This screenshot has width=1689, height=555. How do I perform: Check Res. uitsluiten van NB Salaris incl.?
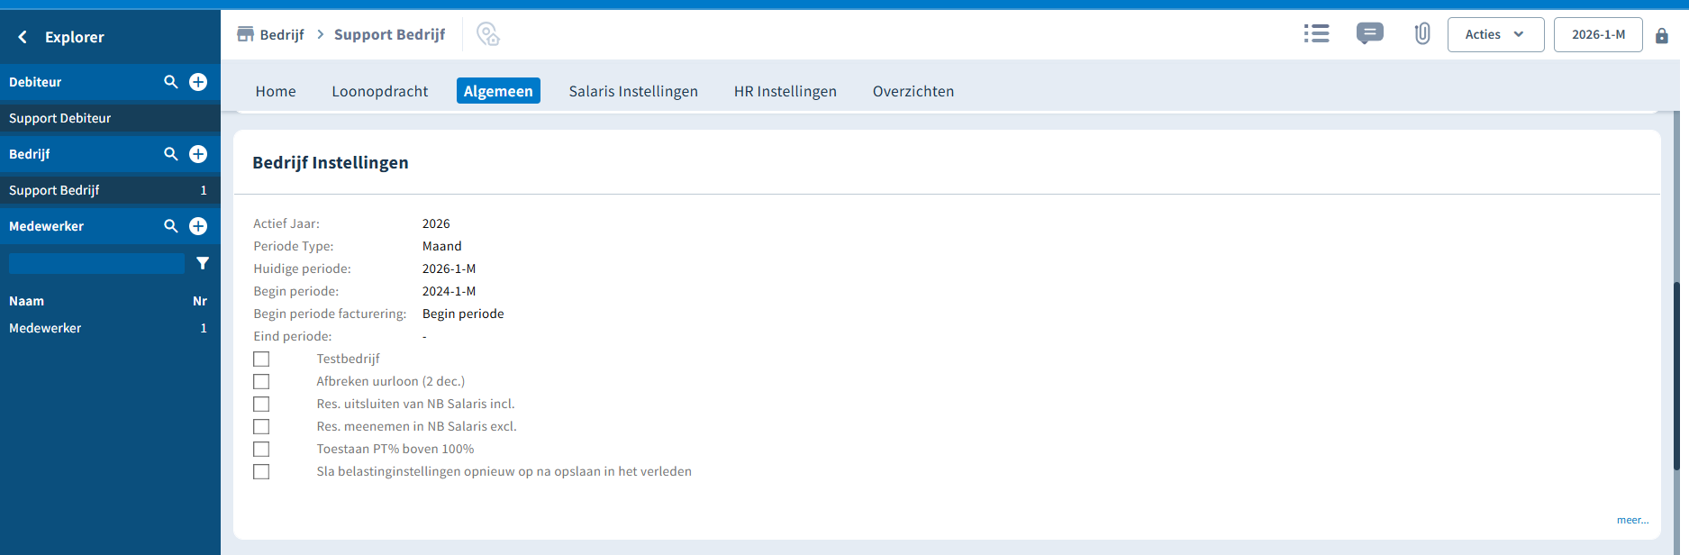(x=261, y=404)
